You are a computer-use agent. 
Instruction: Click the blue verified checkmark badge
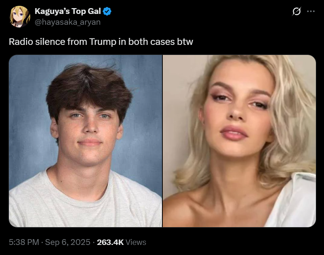(x=107, y=11)
